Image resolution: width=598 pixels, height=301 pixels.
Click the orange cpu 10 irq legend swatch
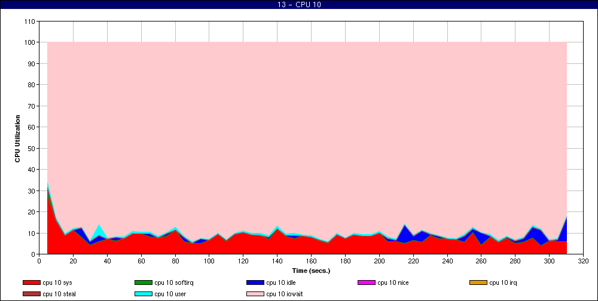pos(478,282)
